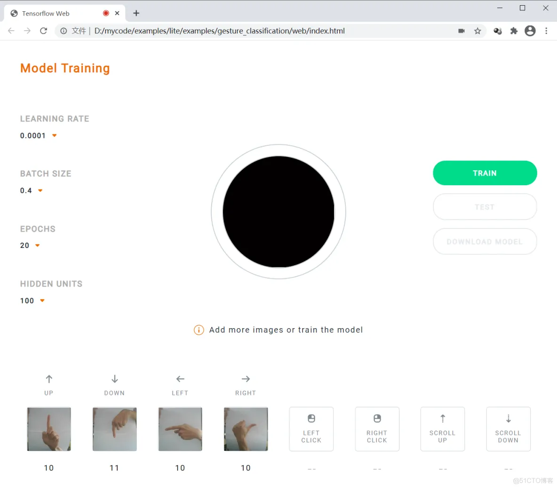Screen dimensions: 557x488
Task: Open the extensions puzzle icon
Action: [514, 31]
